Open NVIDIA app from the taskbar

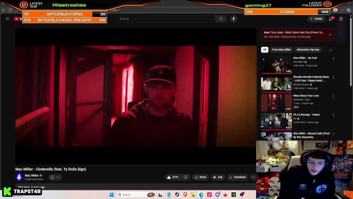(234, 195)
